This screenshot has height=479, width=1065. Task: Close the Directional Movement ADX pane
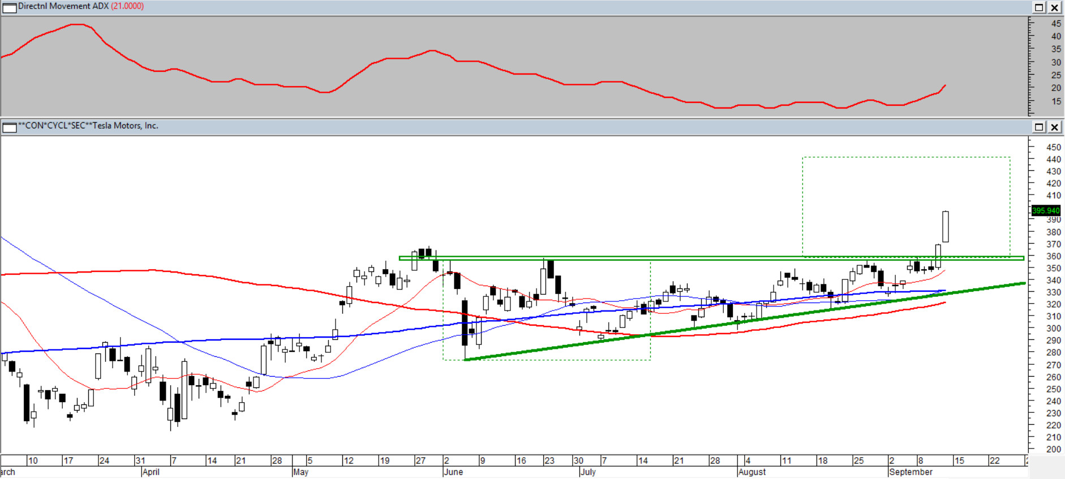(1055, 7)
